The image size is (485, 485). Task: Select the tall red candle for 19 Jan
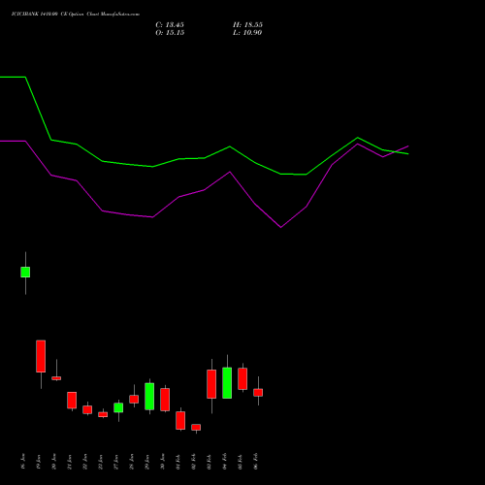click(x=41, y=356)
